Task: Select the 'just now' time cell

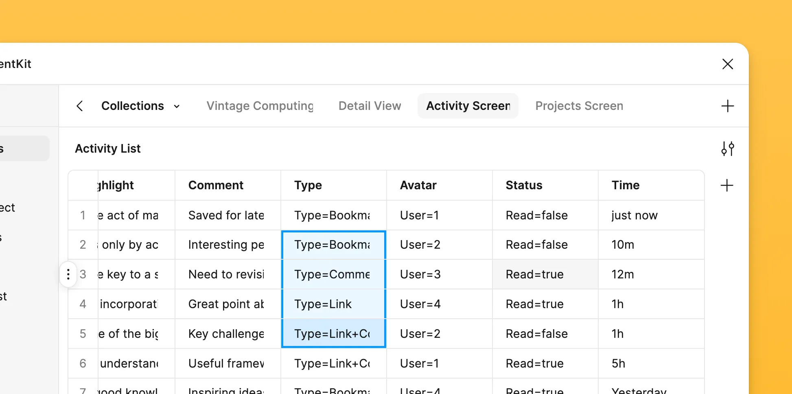Action: 634,215
